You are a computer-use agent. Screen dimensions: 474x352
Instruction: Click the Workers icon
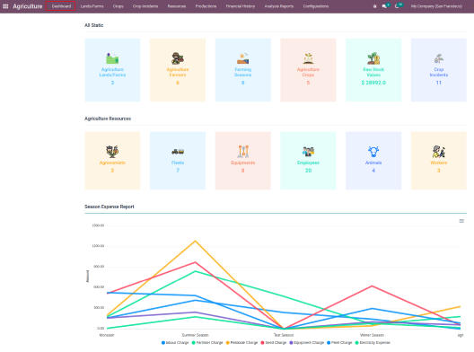click(x=439, y=152)
